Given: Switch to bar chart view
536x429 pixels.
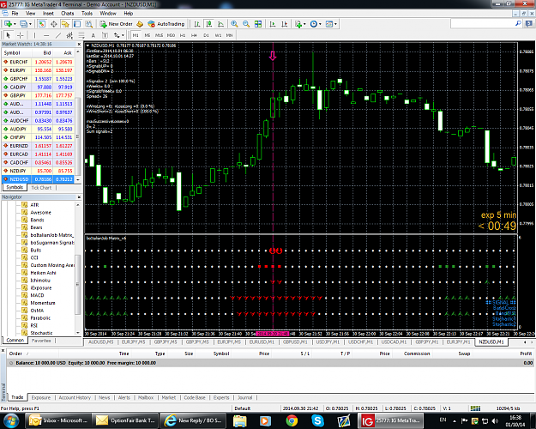Looking at the screenshot, I should (x=197, y=24).
